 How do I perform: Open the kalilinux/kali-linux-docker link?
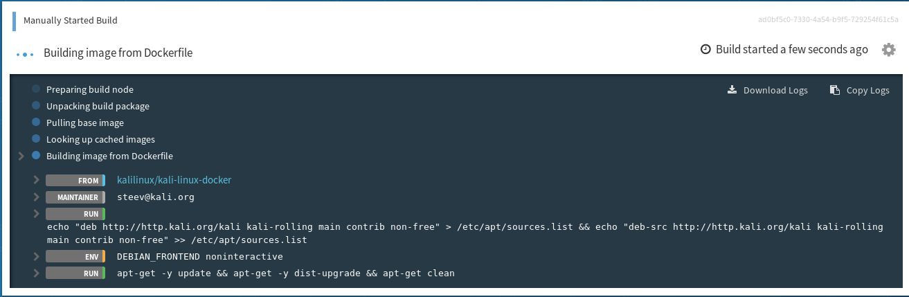pos(174,180)
